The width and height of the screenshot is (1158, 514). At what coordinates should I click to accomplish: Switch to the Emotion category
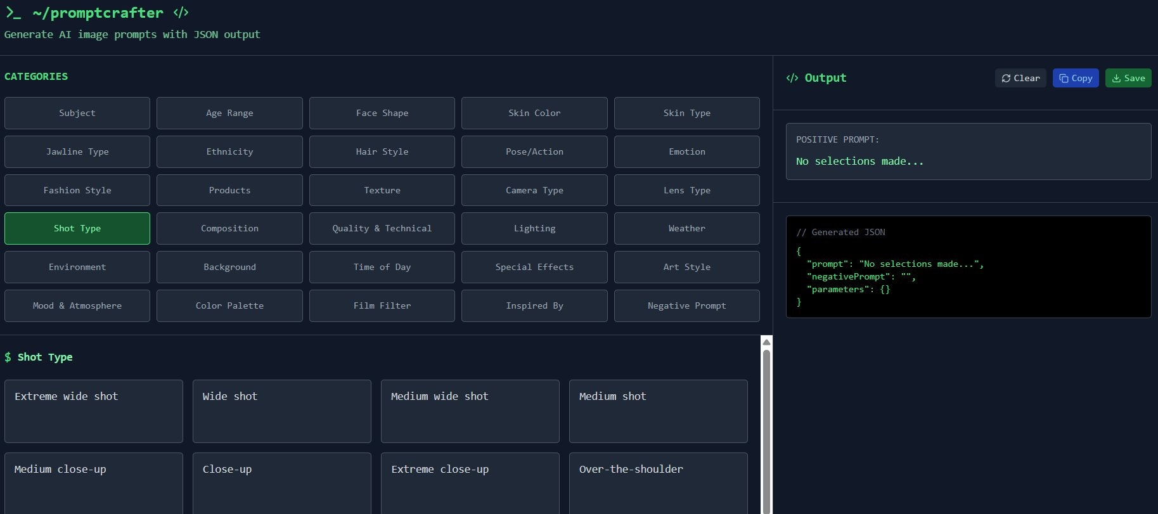tap(687, 151)
